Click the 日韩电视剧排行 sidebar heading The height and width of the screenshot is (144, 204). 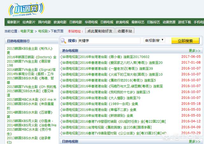pyautogui.click(x=18, y=41)
